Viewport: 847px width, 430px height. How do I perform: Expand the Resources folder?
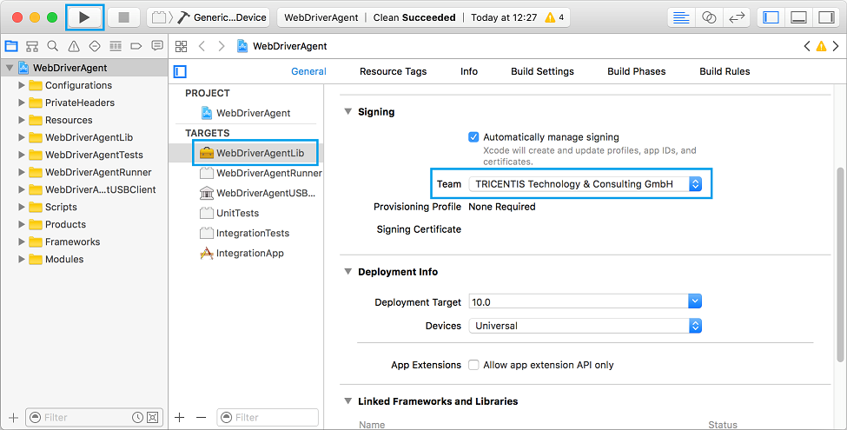point(22,120)
